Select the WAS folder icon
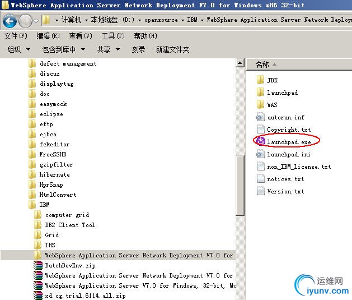Viewport: 352px width, 300px height. click(x=260, y=104)
